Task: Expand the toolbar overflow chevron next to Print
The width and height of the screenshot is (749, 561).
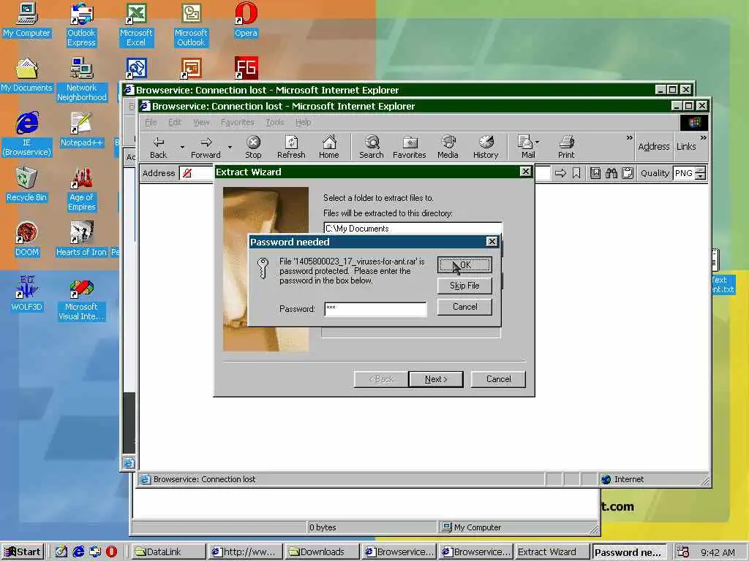Action: [x=629, y=138]
